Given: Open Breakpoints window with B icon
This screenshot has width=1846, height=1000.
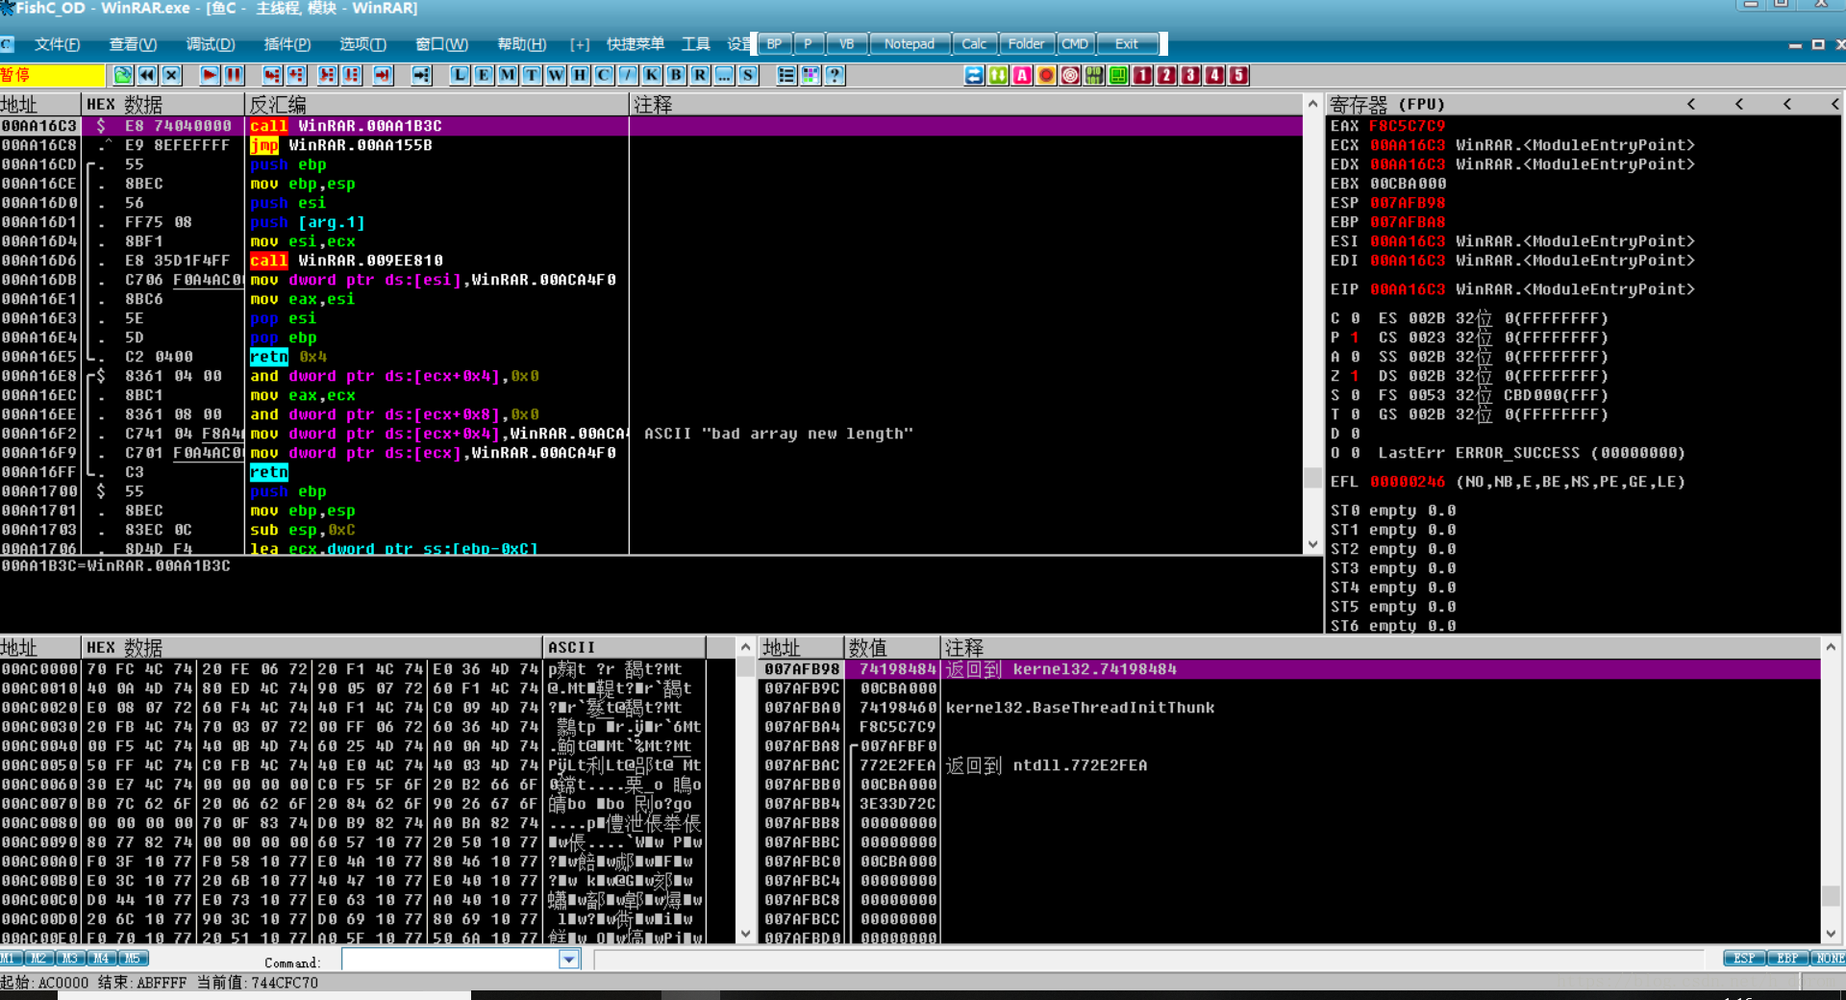Looking at the screenshot, I should point(676,75).
